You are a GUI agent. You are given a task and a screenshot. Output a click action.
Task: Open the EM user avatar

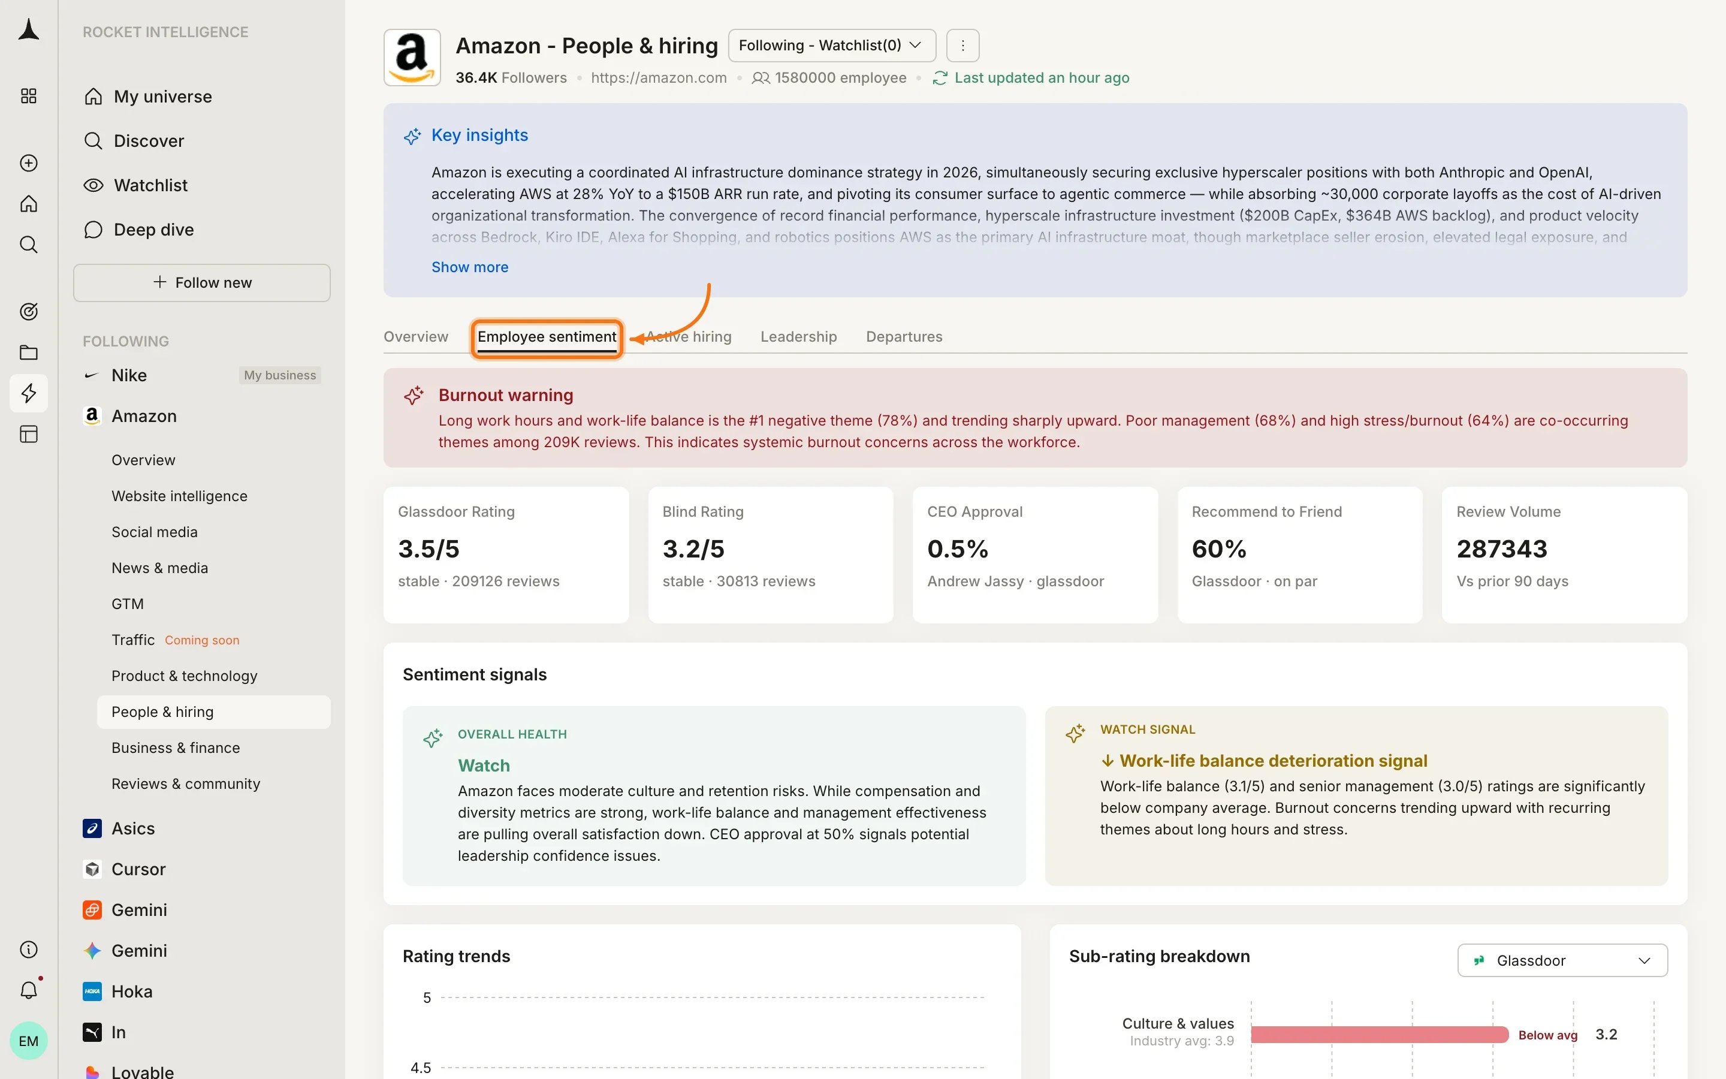tap(29, 1041)
